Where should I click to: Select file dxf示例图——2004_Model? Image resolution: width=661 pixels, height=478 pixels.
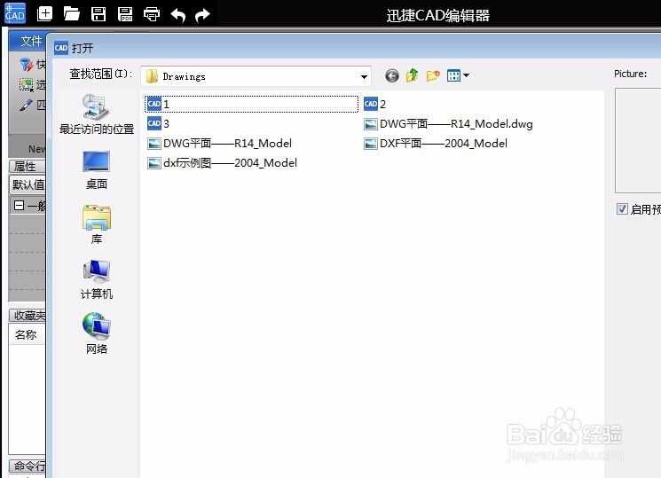click(222, 162)
